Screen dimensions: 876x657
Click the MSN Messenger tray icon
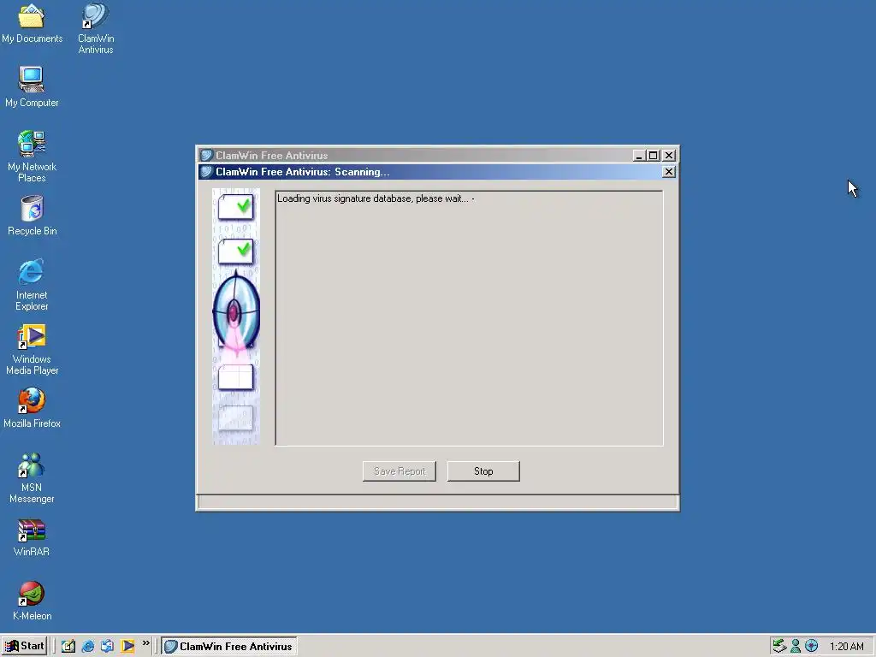click(796, 646)
